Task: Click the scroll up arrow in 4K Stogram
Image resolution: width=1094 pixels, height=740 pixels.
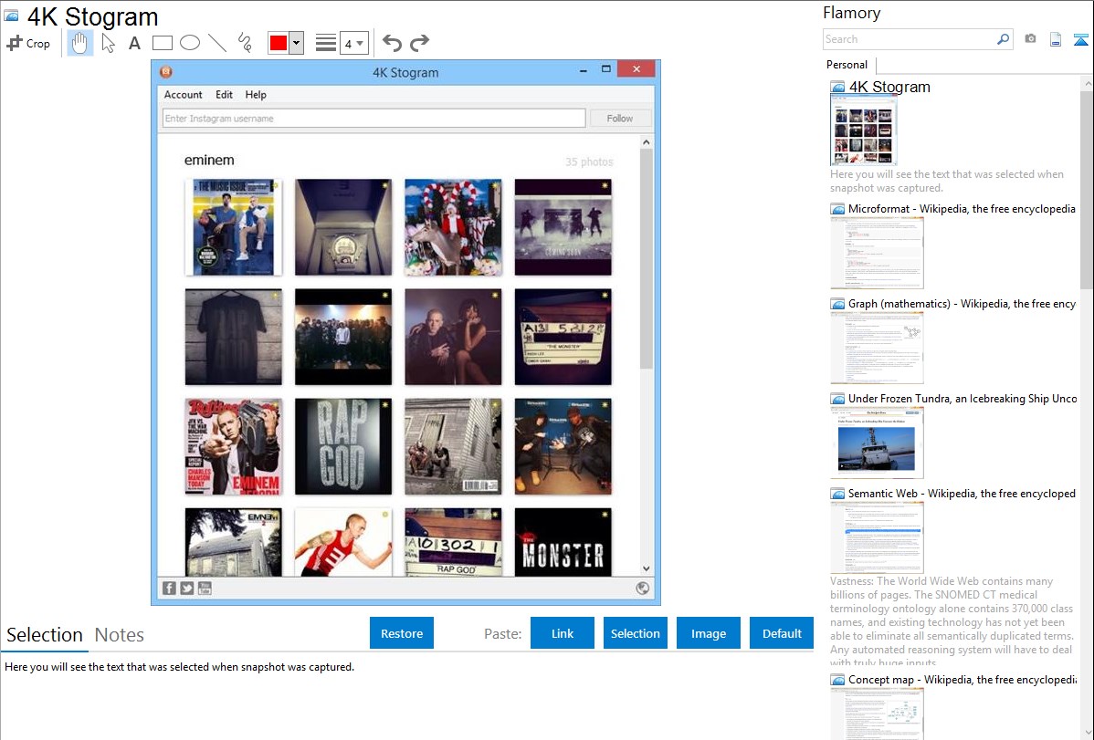Action: 646,142
